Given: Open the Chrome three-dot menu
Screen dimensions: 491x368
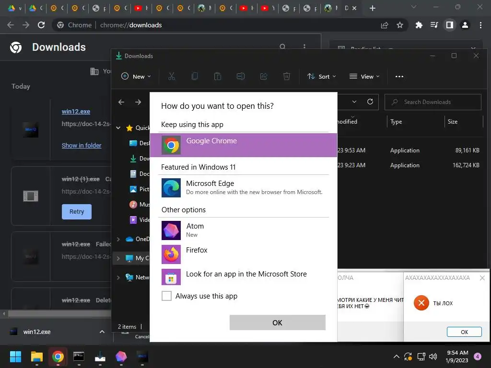Looking at the screenshot, I should click(480, 25).
